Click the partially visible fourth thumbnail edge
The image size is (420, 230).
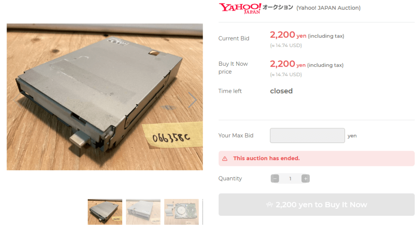click(x=203, y=212)
